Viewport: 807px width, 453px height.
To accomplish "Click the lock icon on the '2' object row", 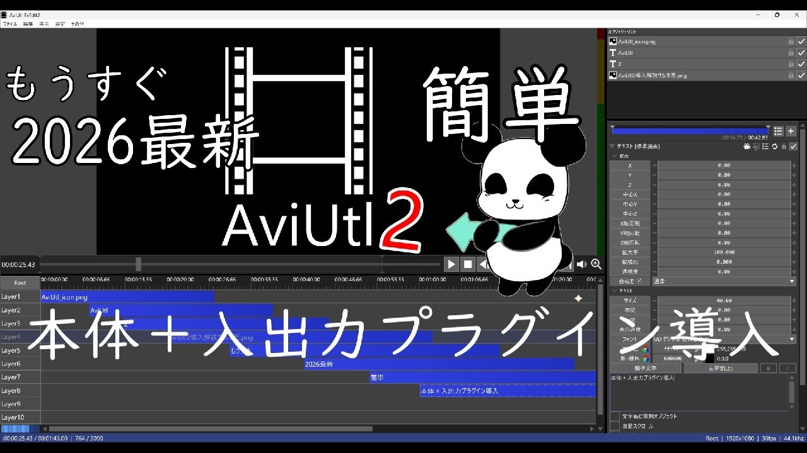I will (791, 64).
